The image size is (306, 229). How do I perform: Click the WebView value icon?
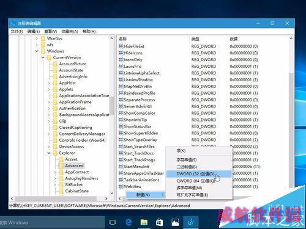pos(121,186)
